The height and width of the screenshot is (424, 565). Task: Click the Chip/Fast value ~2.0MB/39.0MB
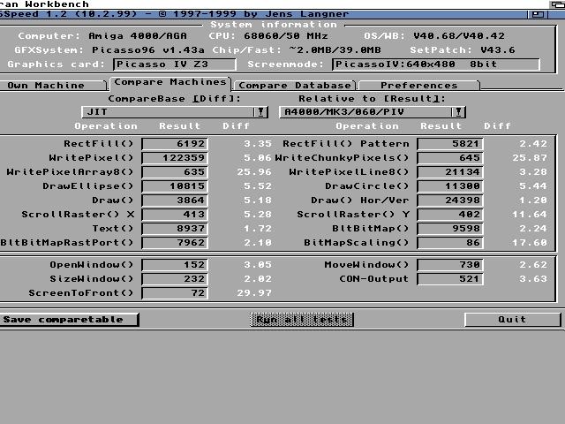click(x=335, y=50)
